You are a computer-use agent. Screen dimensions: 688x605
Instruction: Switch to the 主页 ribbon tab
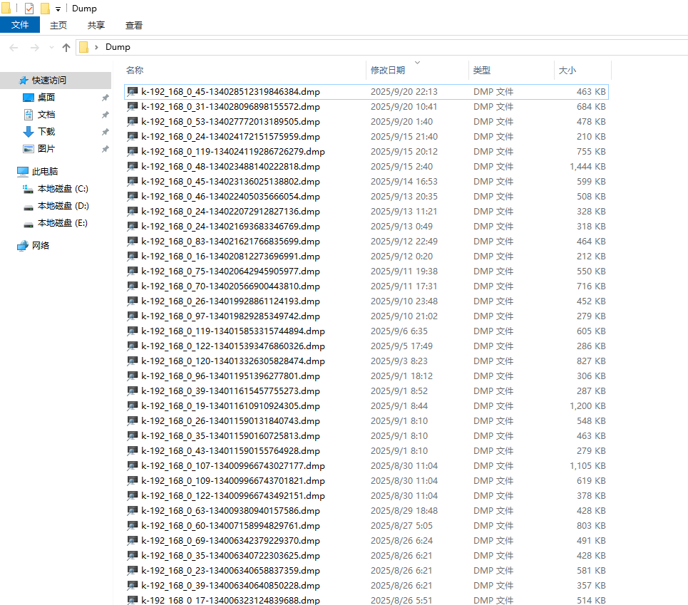[58, 25]
